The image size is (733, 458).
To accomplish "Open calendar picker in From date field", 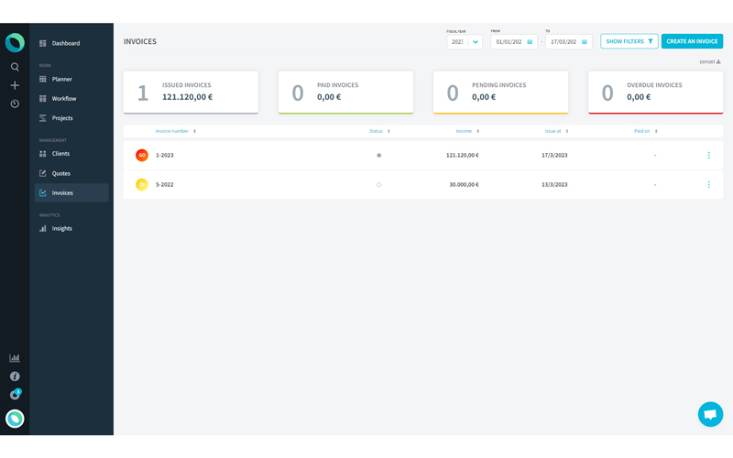I will click(530, 41).
